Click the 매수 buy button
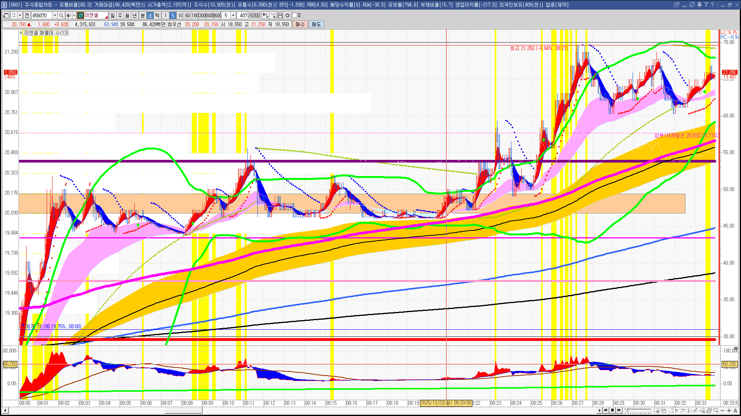Image resolution: width=741 pixels, height=416 pixels. (x=300, y=24)
